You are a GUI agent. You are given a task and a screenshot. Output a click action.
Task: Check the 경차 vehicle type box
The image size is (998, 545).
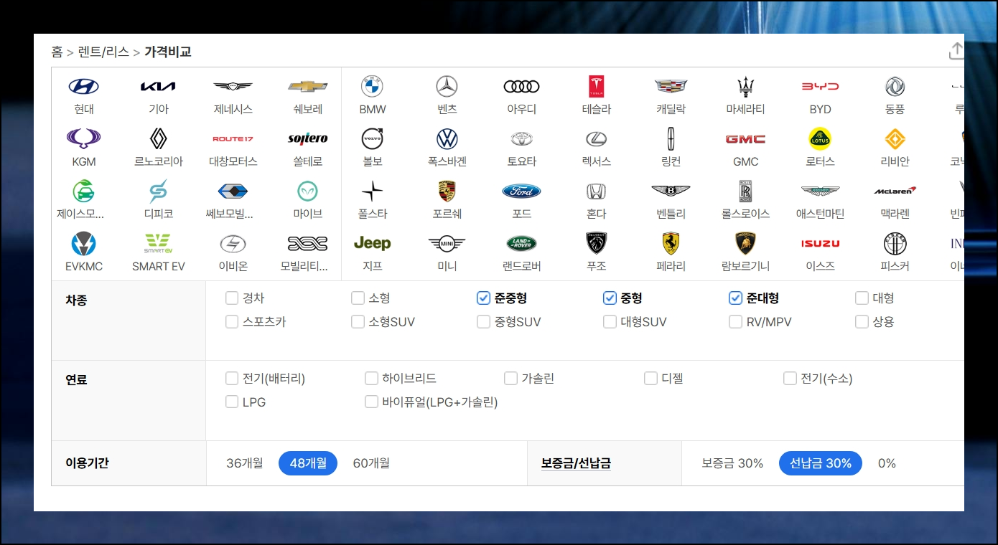click(x=231, y=298)
